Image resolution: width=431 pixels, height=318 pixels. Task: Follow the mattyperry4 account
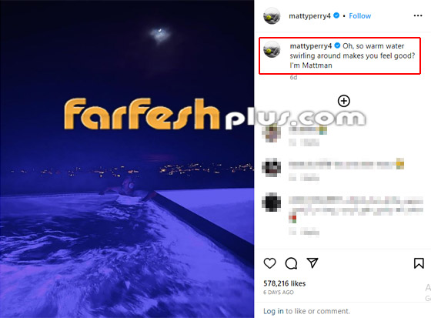point(360,16)
